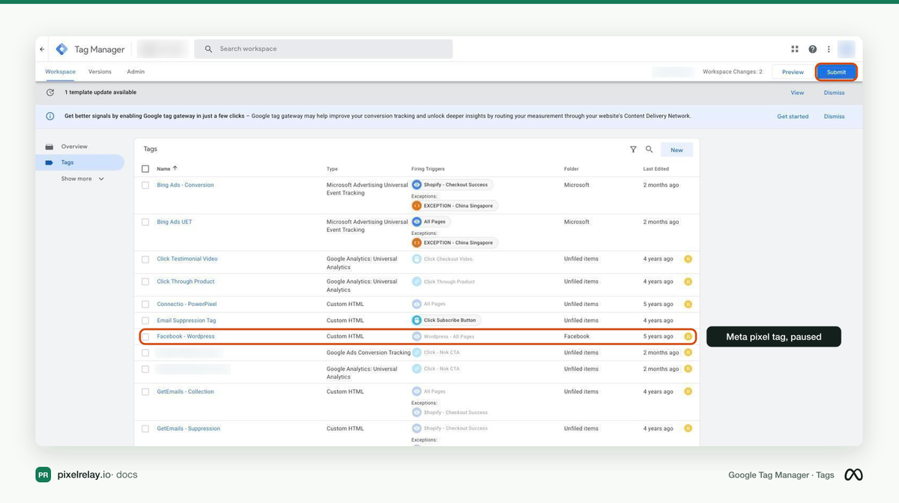Tick the select-all checkbox in table header
Image resolution: width=899 pixels, height=503 pixels.
[x=145, y=168]
